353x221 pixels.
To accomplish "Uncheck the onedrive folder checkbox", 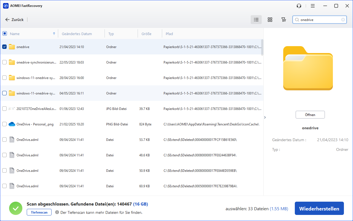I will pyautogui.click(x=4, y=47).
